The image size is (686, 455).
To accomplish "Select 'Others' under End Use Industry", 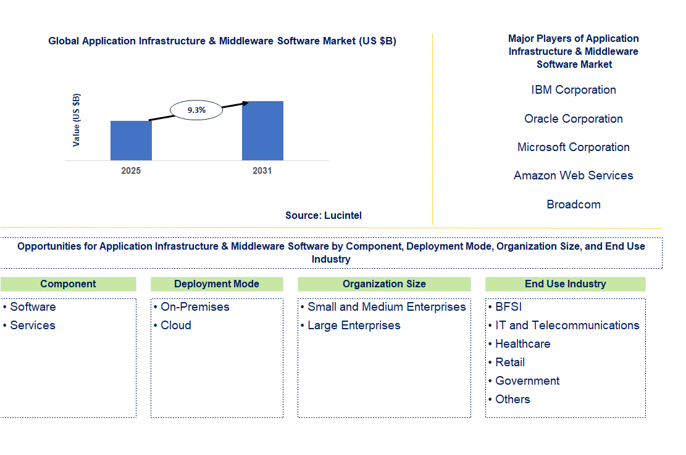I will [512, 400].
